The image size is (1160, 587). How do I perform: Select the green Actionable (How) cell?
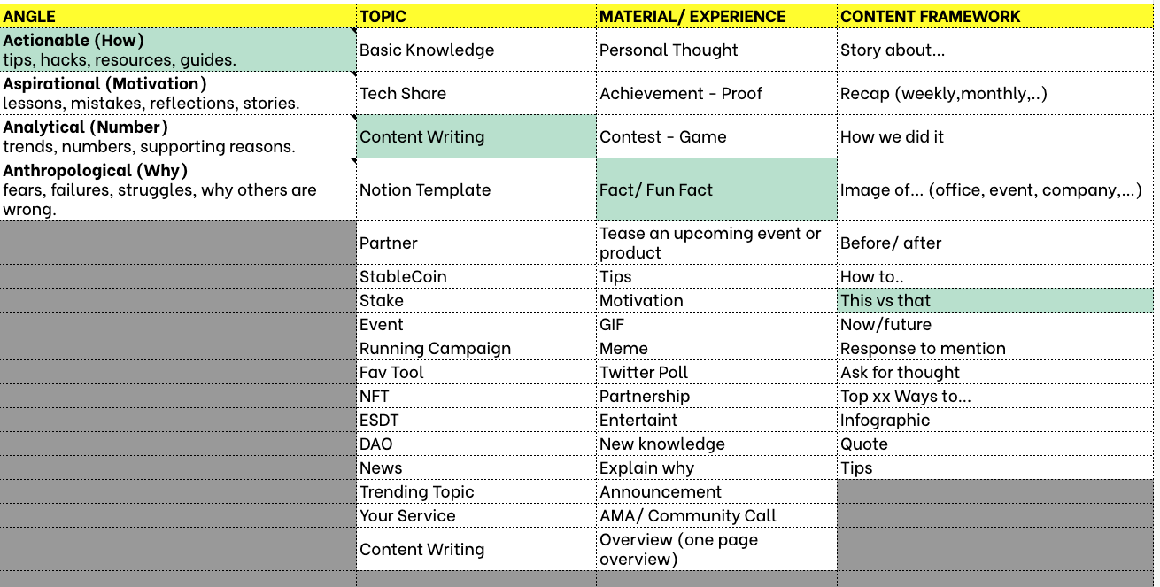click(177, 50)
